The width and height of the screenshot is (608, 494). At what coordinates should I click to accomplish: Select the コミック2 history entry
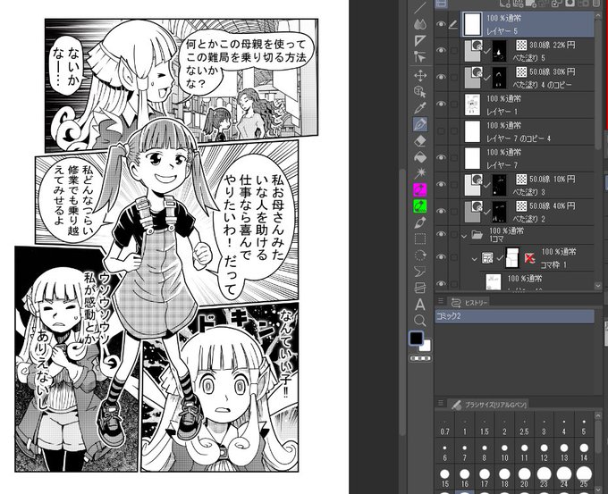tap(514, 316)
